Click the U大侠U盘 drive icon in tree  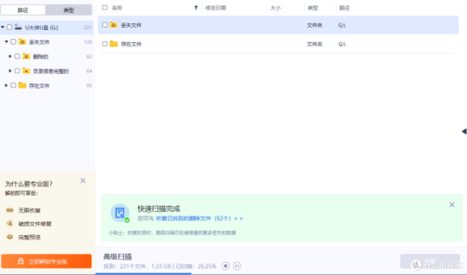tap(18, 27)
